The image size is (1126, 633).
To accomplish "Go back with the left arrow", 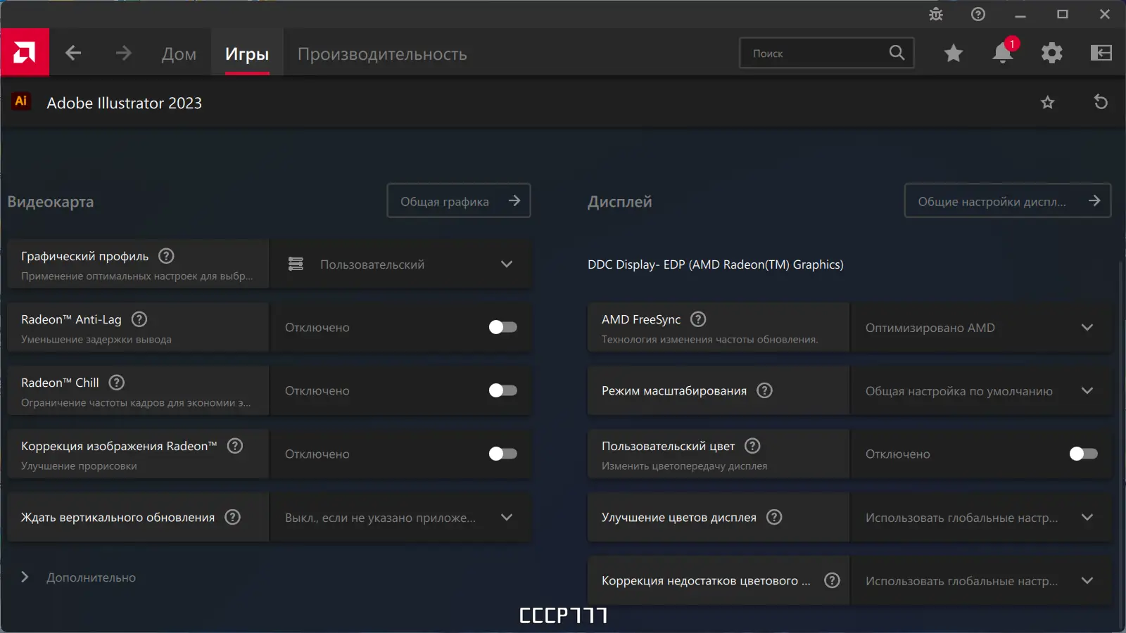I will click(x=73, y=53).
